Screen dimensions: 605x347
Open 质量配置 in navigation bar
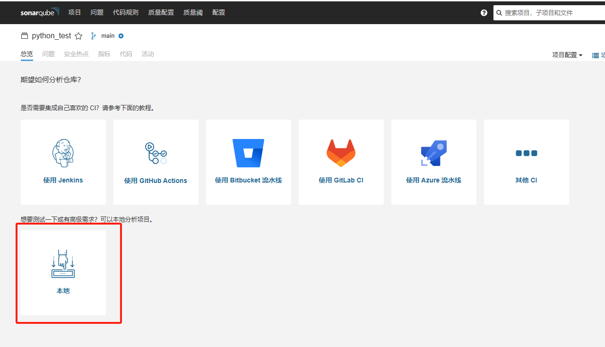point(161,12)
